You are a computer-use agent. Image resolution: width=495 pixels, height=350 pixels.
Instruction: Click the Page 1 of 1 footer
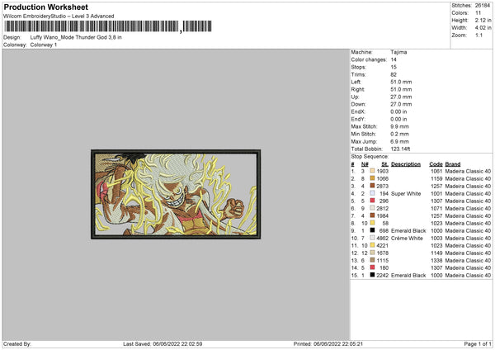[x=478, y=343]
